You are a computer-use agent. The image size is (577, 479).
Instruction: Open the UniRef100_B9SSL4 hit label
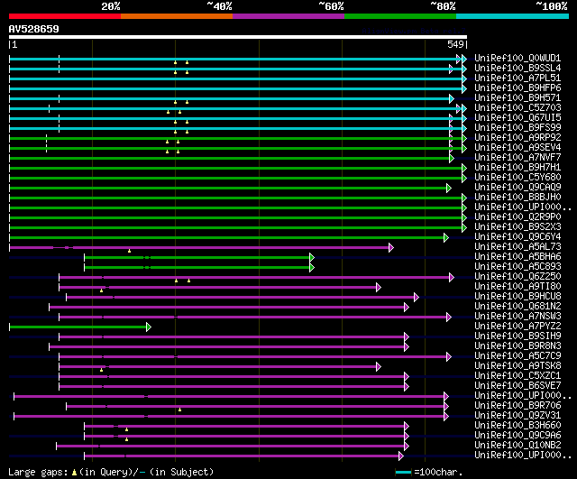point(517,69)
